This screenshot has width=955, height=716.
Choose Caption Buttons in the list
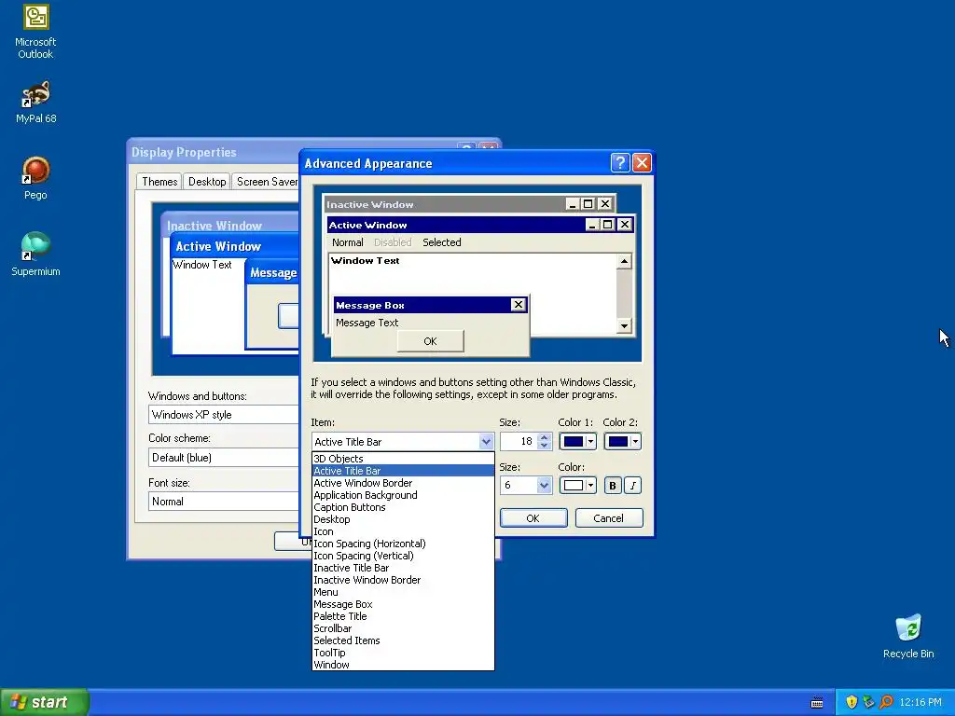(x=403, y=507)
